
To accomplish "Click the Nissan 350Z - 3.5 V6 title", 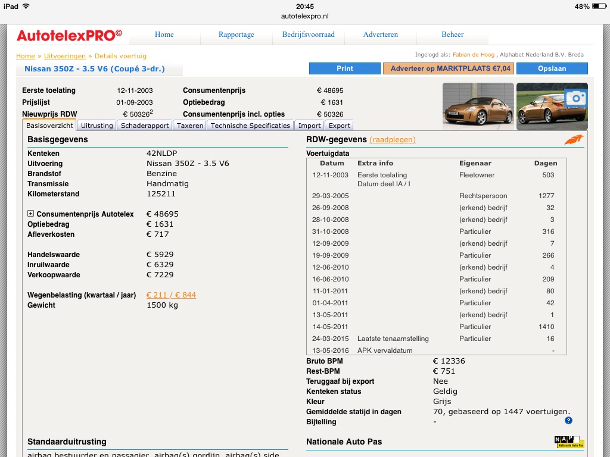I will tap(95, 69).
